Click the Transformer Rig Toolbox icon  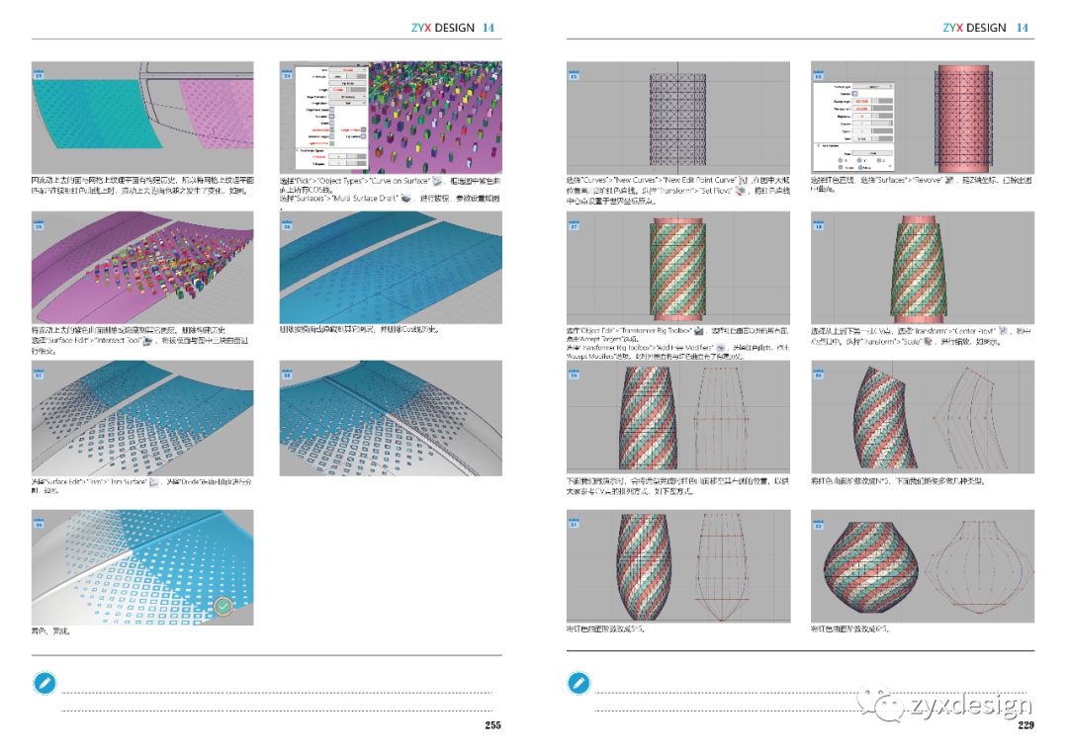click(x=698, y=331)
